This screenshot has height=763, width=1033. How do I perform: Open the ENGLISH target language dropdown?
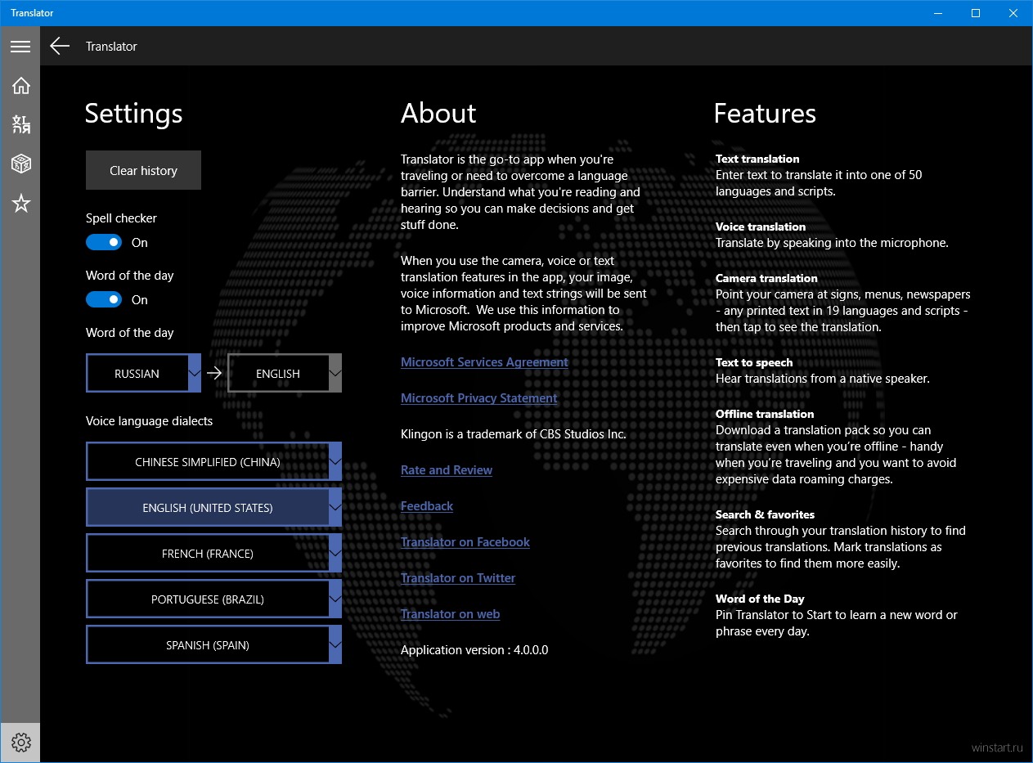pyautogui.click(x=284, y=373)
